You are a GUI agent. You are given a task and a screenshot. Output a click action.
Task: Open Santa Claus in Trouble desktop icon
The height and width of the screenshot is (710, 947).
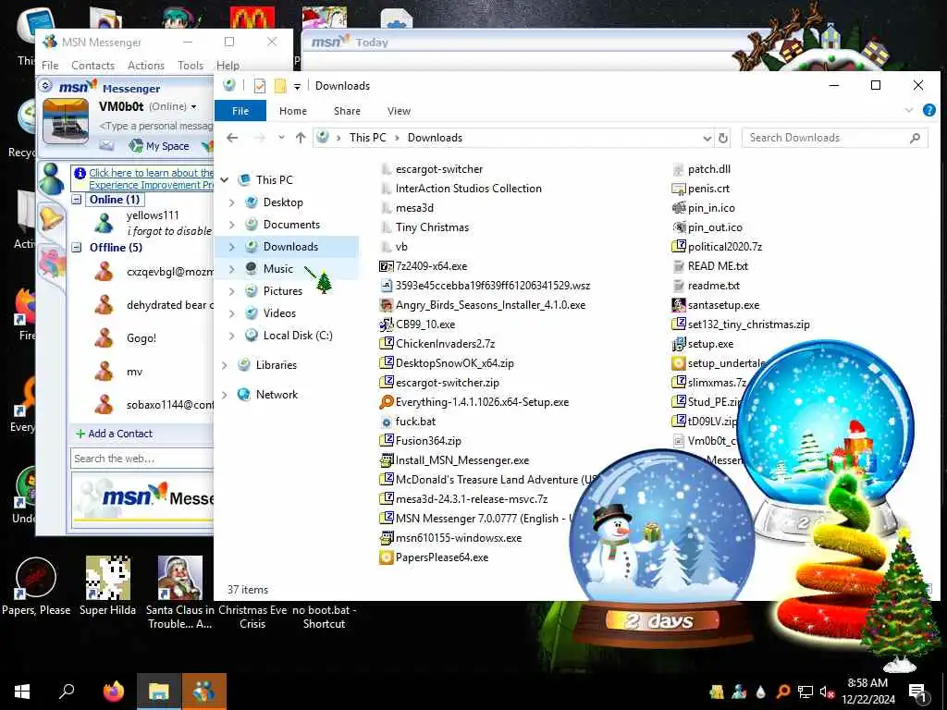tap(180, 593)
